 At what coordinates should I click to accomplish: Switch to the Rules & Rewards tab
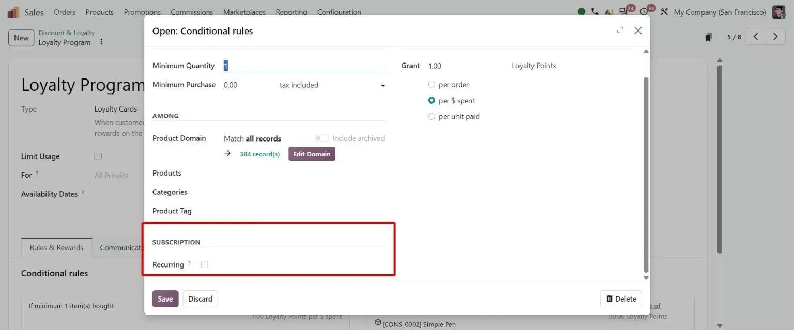pos(56,247)
